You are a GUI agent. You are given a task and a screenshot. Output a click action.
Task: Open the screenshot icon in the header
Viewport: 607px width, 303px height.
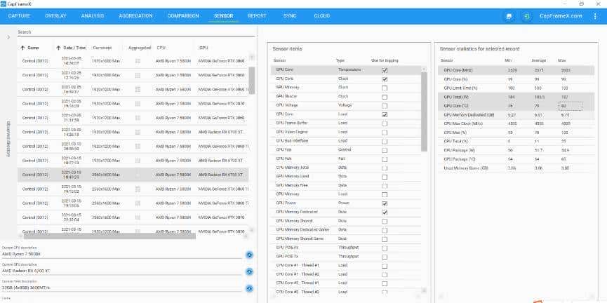(x=509, y=16)
